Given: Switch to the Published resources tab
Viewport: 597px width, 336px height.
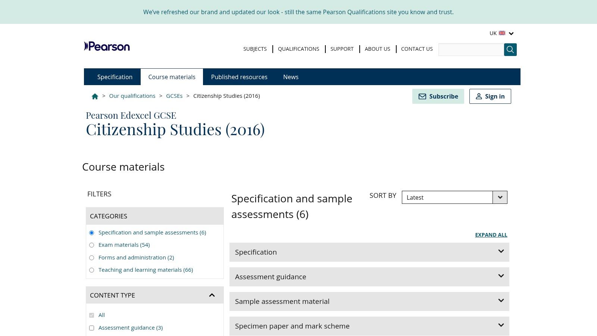Looking at the screenshot, I should click(x=239, y=77).
